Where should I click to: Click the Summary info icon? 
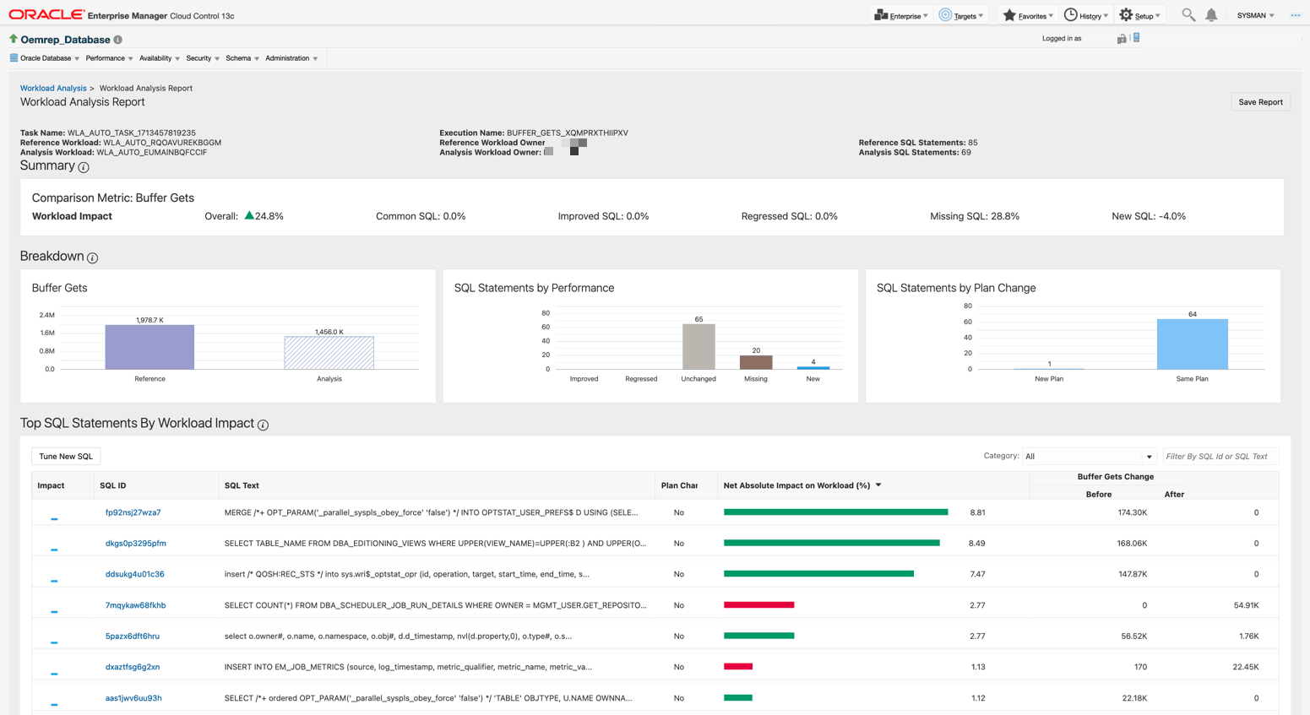click(x=84, y=167)
